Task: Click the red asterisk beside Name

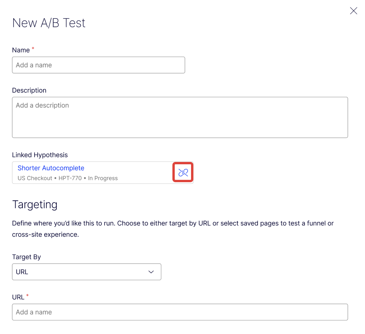Action: pyautogui.click(x=33, y=49)
